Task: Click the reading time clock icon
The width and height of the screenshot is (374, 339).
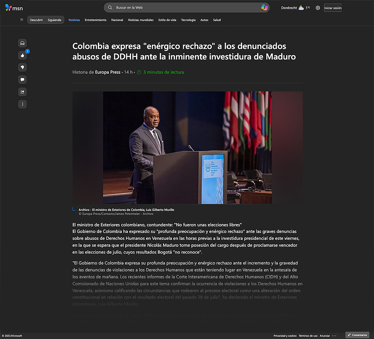Action: [x=139, y=72]
